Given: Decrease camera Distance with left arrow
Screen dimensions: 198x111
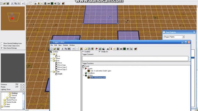Looking at the screenshot, I should (x=21, y=84).
